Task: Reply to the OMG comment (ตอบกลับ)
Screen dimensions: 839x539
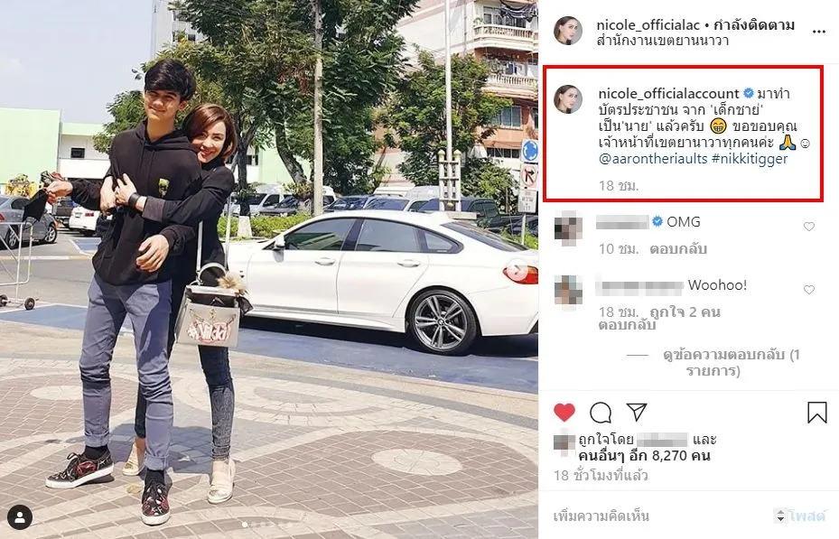Action: point(678,248)
